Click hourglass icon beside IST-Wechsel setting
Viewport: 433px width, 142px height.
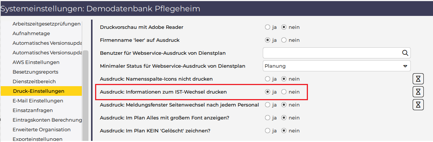[x=418, y=92]
